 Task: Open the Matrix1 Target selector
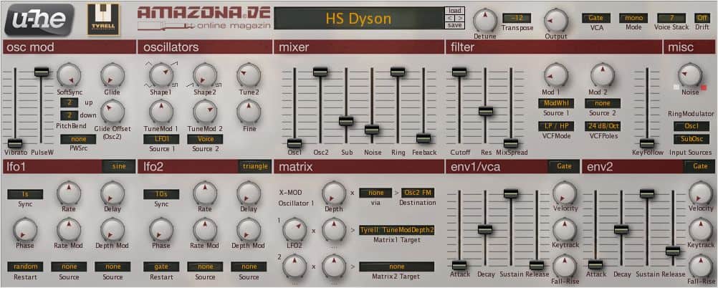pos(396,230)
